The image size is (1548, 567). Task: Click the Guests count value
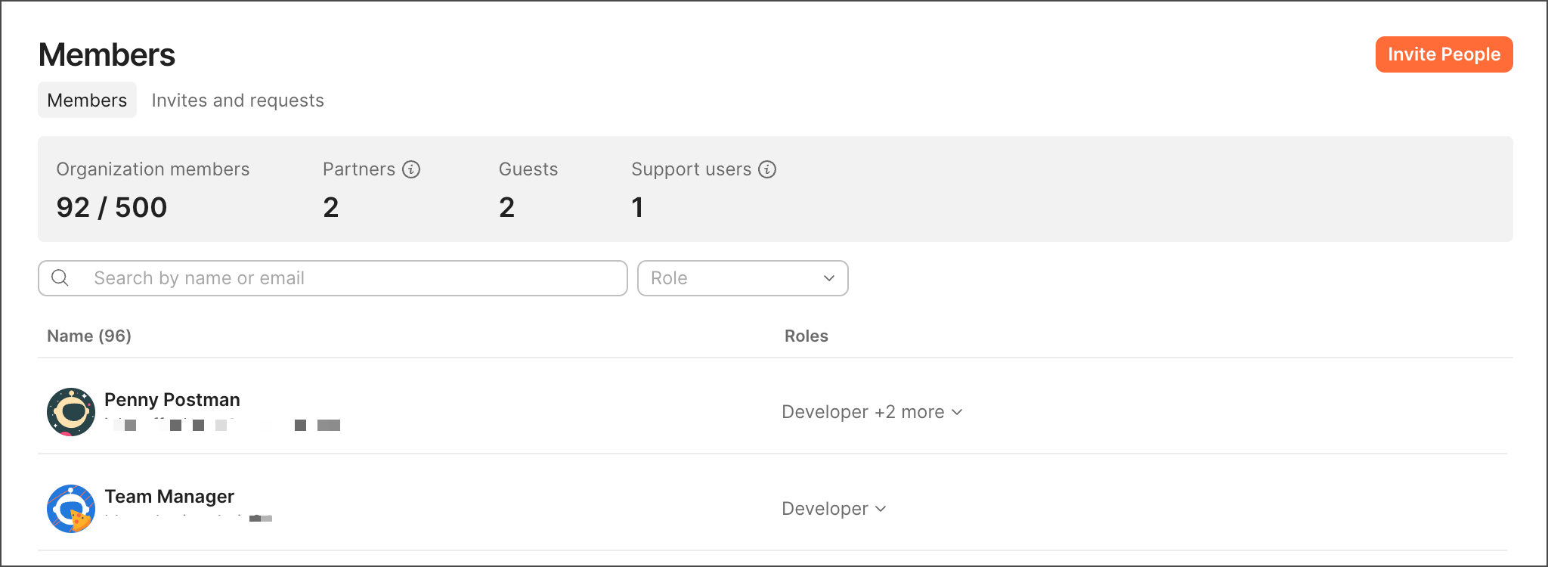(506, 207)
